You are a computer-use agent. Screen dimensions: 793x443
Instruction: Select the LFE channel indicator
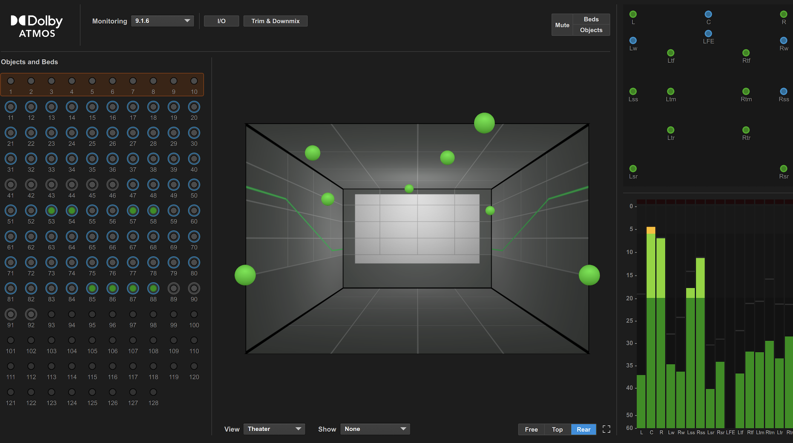point(708,34)
